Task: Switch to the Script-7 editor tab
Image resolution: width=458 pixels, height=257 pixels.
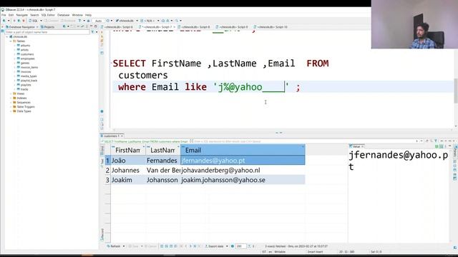Action: click(157, 27)
